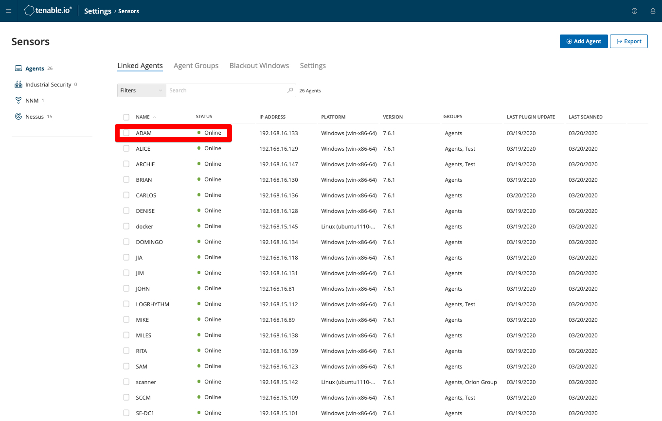The image size is (662, 421).
Task: Click the Add Agent button
Action: (x=583, y=41)
